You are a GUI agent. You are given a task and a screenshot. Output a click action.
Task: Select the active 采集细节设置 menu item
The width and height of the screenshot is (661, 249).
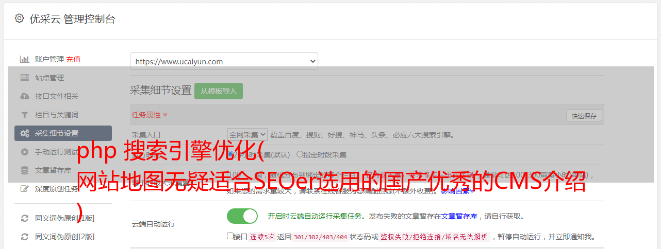[x=63, y=133]
